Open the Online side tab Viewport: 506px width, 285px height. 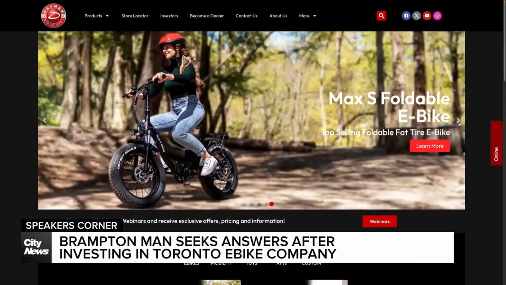click(496, 143)
